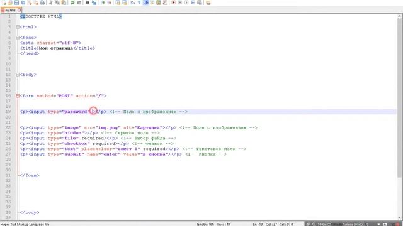Click Save Recorded Macro icon
The height and width of the screenshot is (226, 403).
[199, 3]
